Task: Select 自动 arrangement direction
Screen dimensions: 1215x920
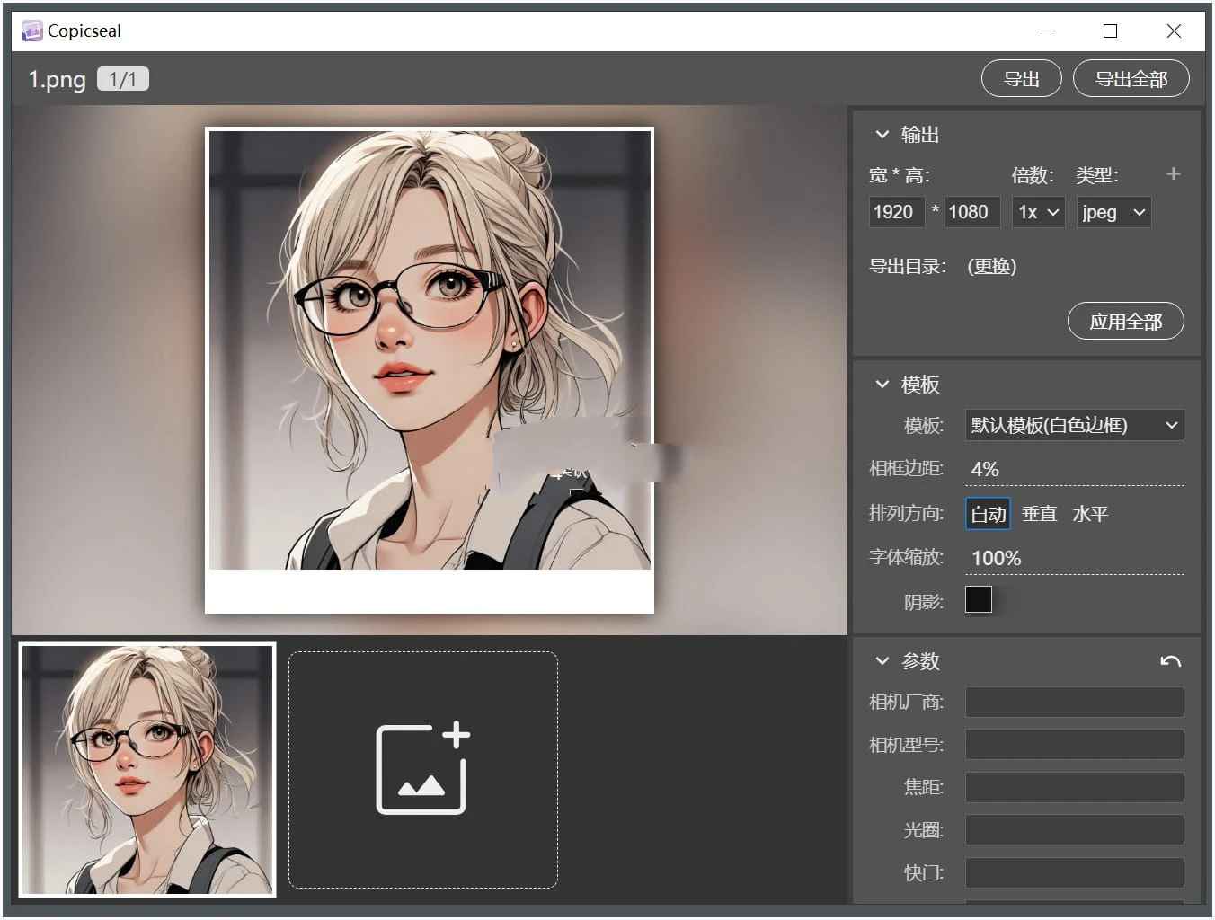Action: click(987, 513)
